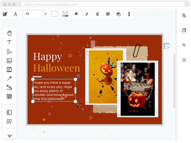This screenshot has width=191, height=143.
Task: Click the rotate handle above the text box
Action: pos(78,76)
